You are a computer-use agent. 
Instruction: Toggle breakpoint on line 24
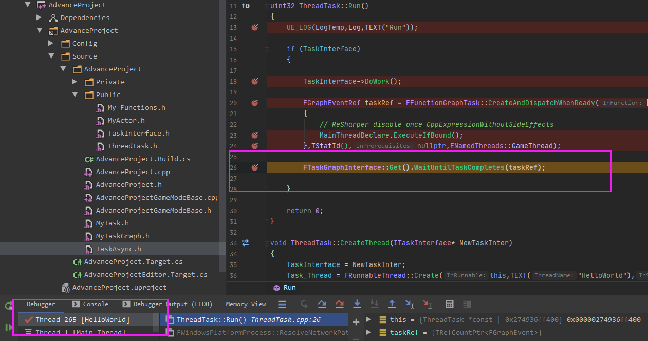254,146
